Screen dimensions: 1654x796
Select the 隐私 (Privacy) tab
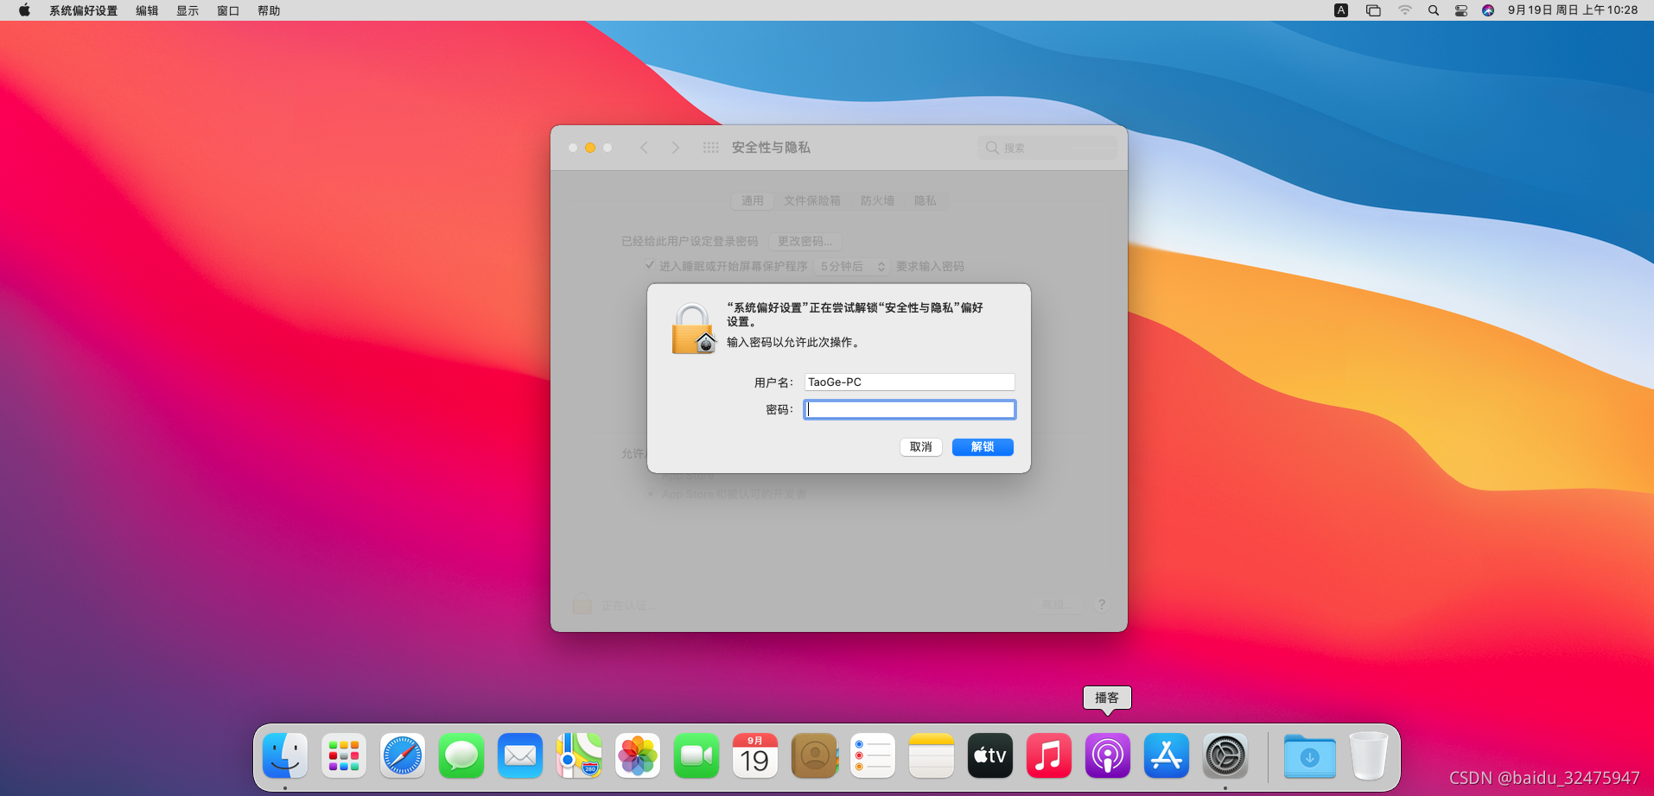coord(926,200)
